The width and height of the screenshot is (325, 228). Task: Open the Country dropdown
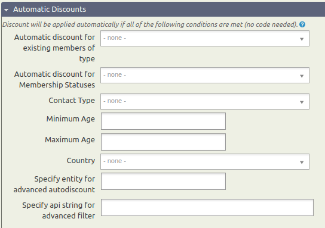(205, 161)
